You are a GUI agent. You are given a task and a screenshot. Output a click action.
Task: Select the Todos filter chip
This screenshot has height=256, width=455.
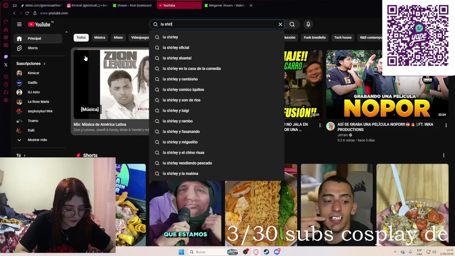[x=81, y=37]
